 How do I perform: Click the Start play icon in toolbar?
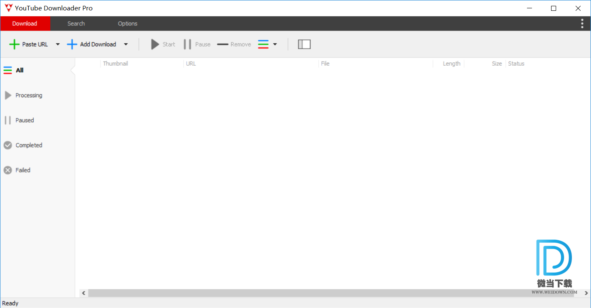(x=155, y=44)
